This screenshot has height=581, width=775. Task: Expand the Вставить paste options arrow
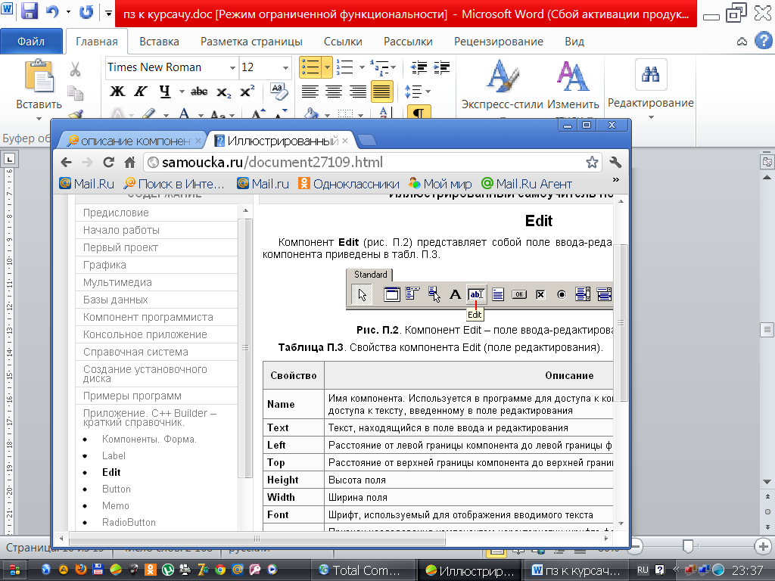[39, 119]
